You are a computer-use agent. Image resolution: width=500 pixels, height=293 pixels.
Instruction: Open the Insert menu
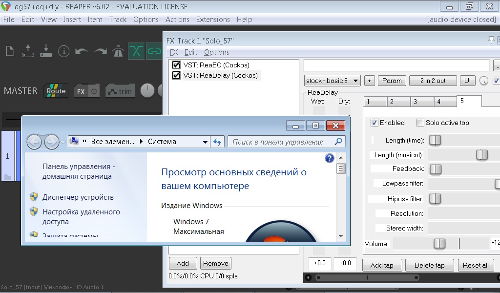click(72, 20)
